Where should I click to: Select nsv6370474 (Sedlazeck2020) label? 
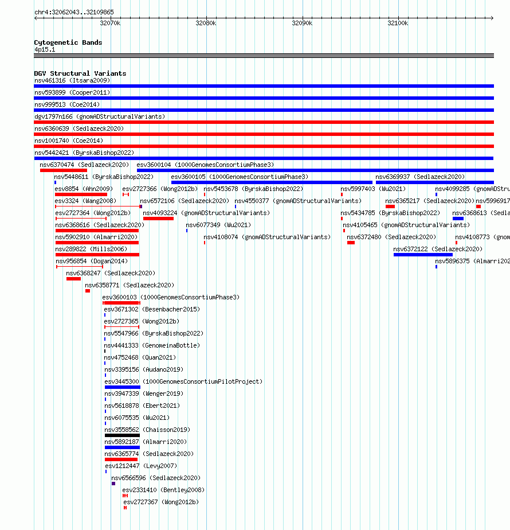[x=84, y=165]
